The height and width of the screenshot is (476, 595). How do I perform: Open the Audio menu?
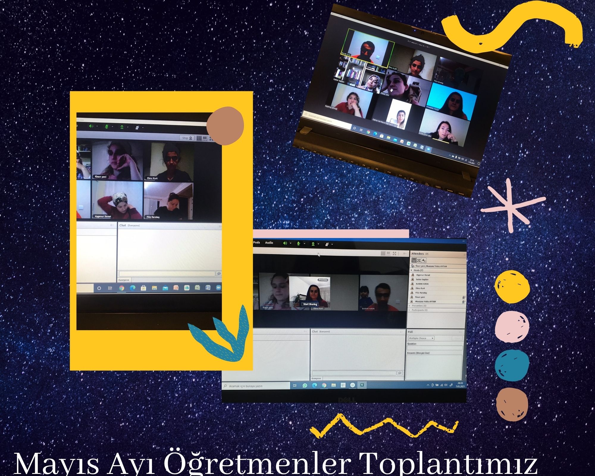click(x=269, y=243)
